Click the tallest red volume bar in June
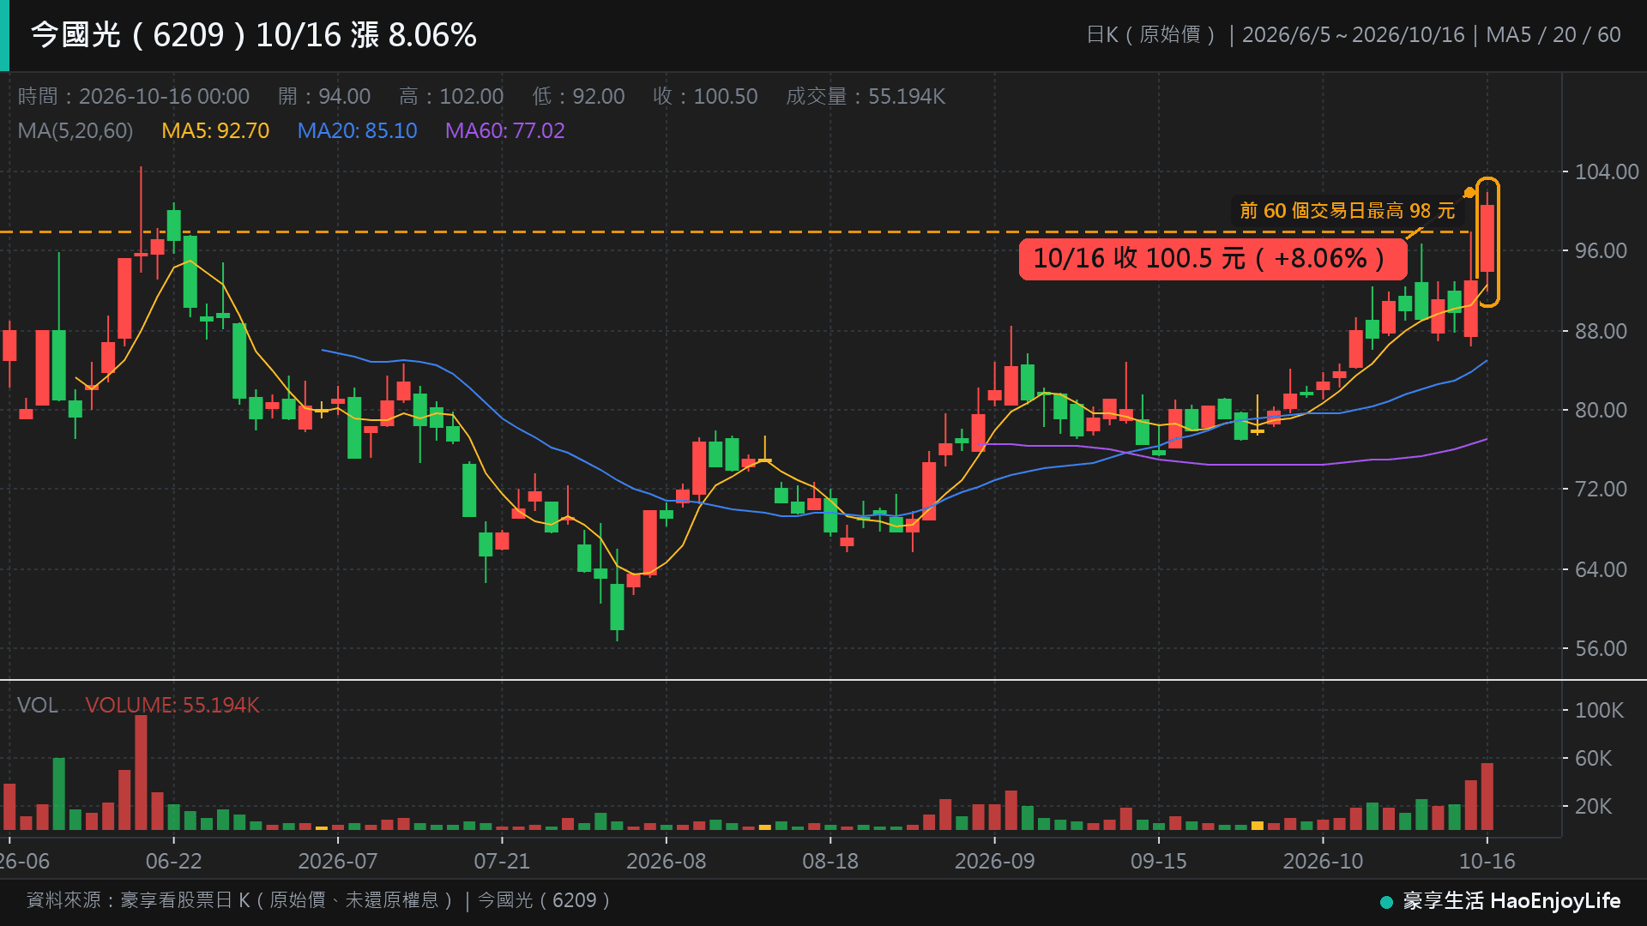The height and width of the screenshot is (926, 1647). pyautogui.click(x=141, y=773)
